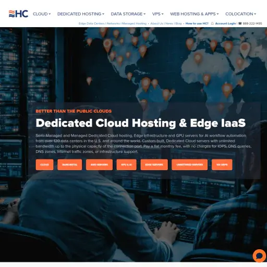The width and height of the screenshot is (267, 267).
Task: Expand the CLOUD navigation dropdown
Action: (x=42, y=14)
